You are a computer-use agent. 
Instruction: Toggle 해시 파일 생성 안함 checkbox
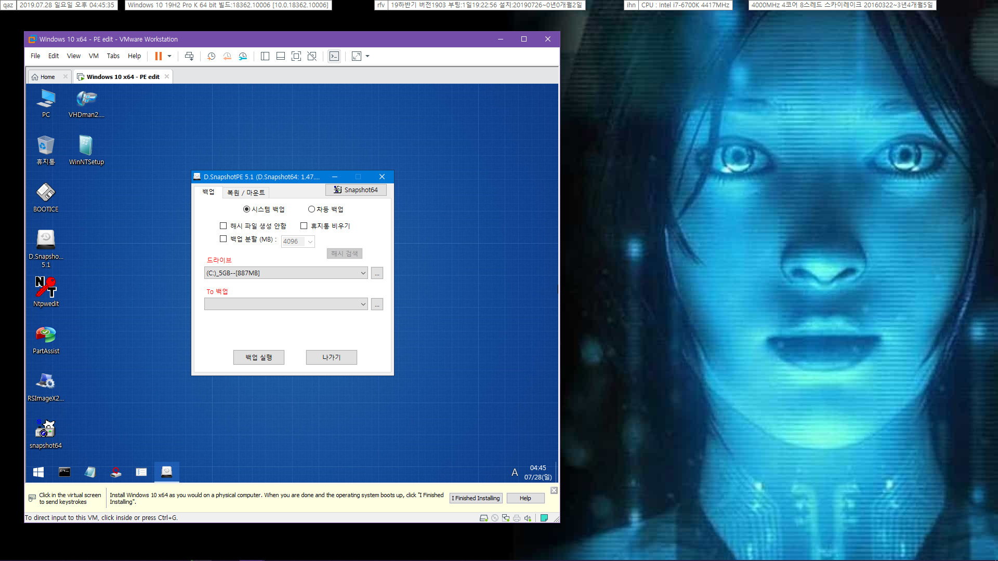tap(224, 225)
